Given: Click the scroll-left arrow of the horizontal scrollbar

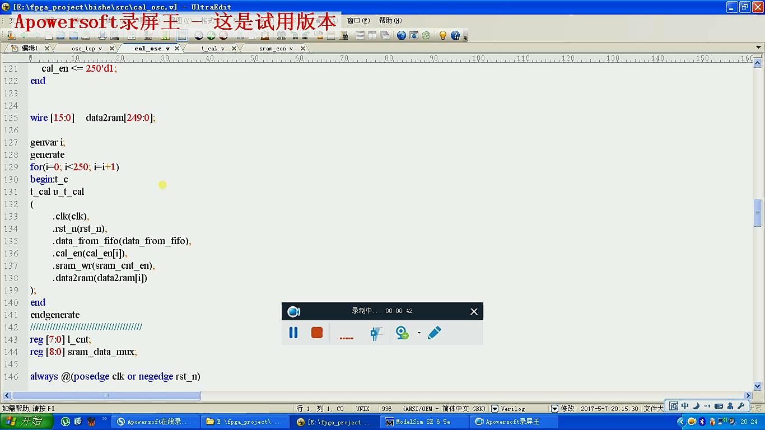Looking at the screenshot, I should tap(6, 395).
